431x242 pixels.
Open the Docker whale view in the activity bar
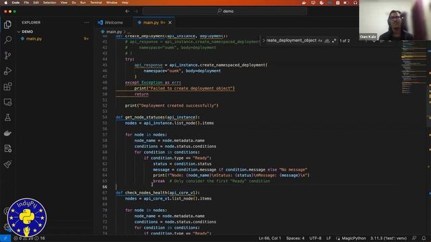(7, 133)
